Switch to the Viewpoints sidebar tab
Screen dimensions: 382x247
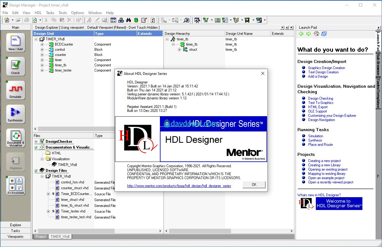[16, 237]
